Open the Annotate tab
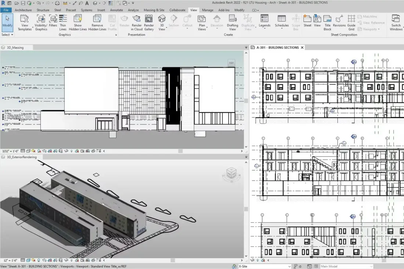 pyautogui.click(x=116, y=10)
